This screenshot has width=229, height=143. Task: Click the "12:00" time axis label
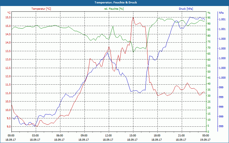(109, 135)
